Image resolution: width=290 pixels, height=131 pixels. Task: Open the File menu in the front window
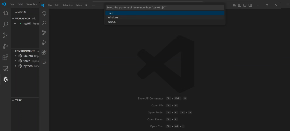tap(50, 5)
